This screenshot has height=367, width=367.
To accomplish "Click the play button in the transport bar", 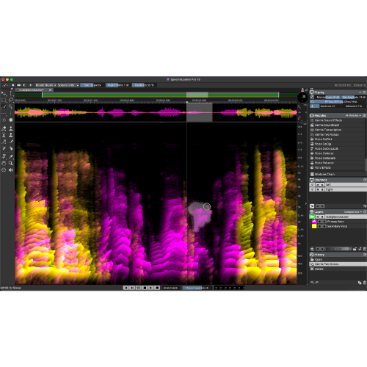I will [151, 288].
